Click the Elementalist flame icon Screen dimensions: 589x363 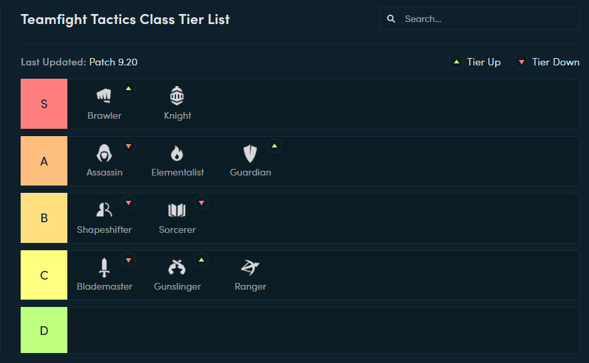(177, 153)
